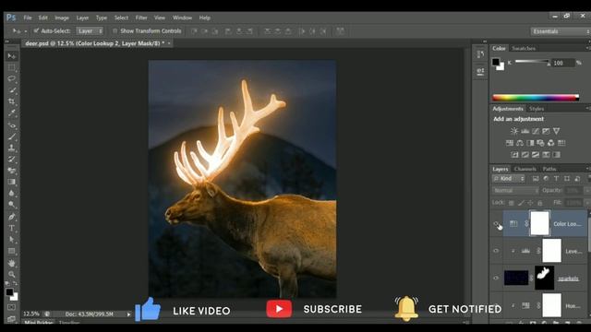Screen dimensions: 591x332
Task: Select the Pen tool
Action: point(12,217)
